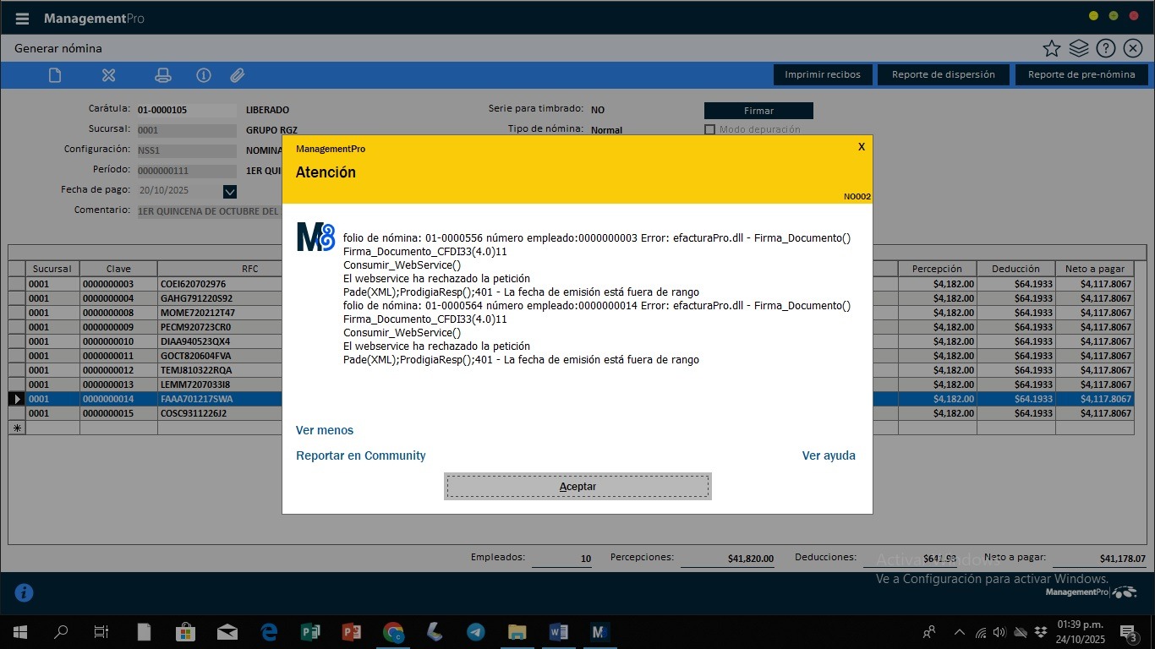The width and height of the screenshot is (1155, 649).
Task: Open Telegram from the Windows taskbar
Action: [475, 632]
